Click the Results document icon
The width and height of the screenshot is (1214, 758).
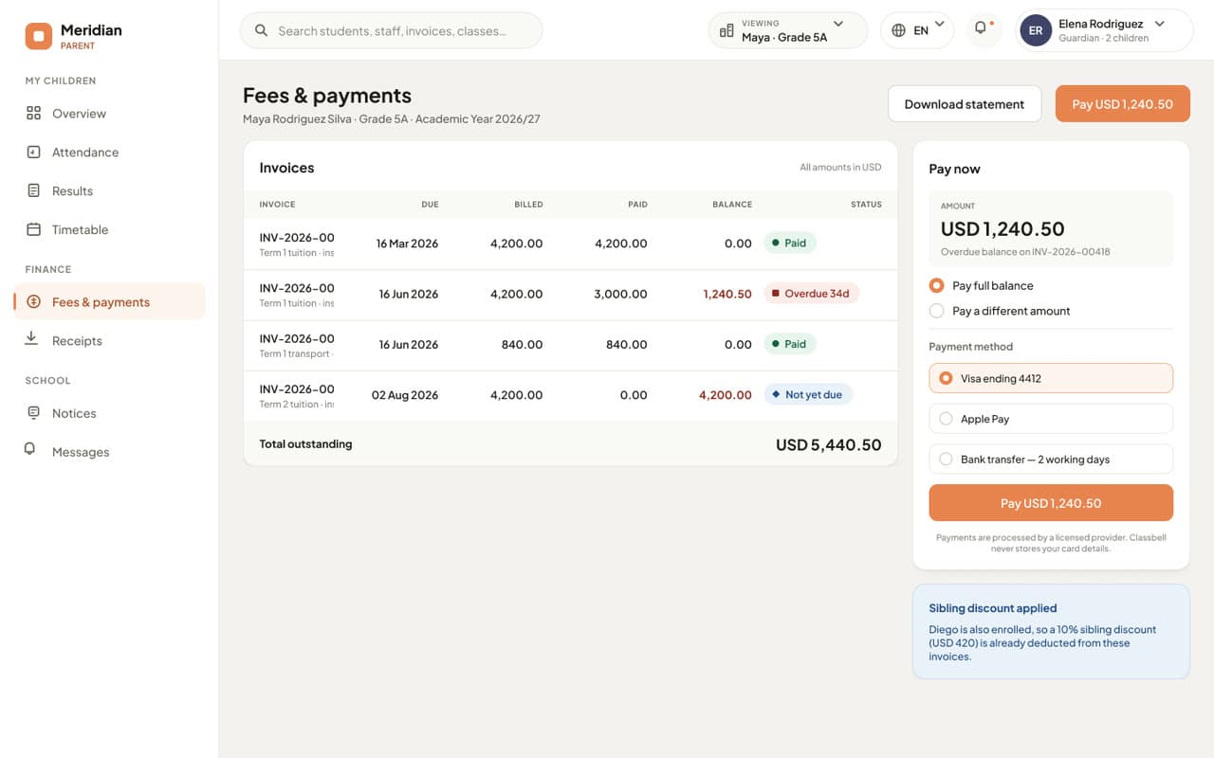[x=34, y=190]
